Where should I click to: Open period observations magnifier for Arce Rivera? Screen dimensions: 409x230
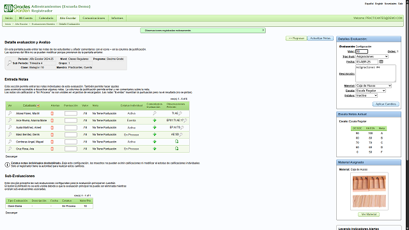point(185,121)
